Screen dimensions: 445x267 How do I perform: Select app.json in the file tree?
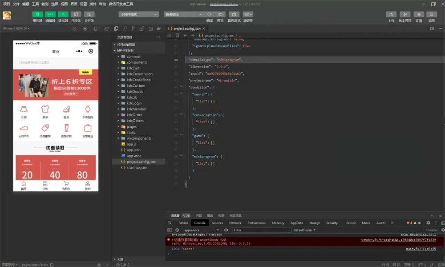pos(133,150)
